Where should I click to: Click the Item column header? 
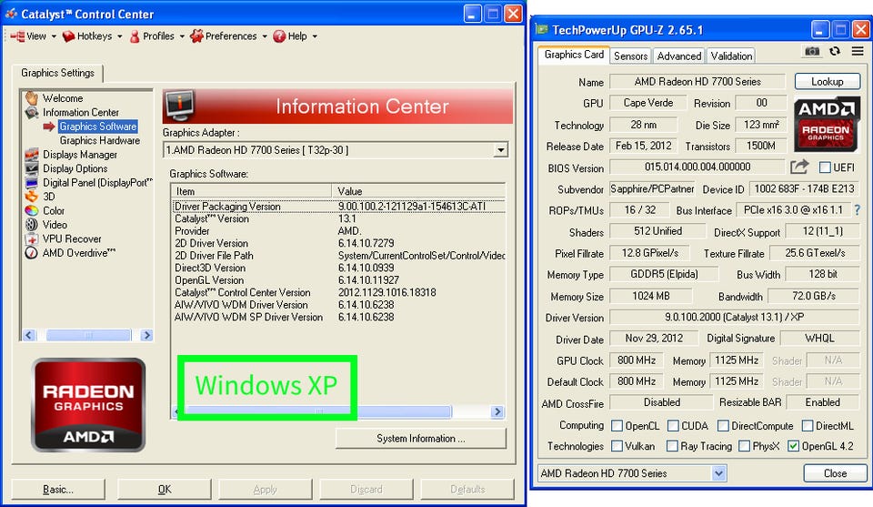pos(251,191)
